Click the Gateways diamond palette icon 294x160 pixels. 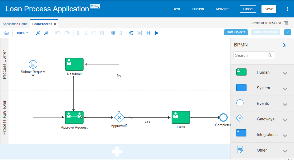click(x=240, y=118)
